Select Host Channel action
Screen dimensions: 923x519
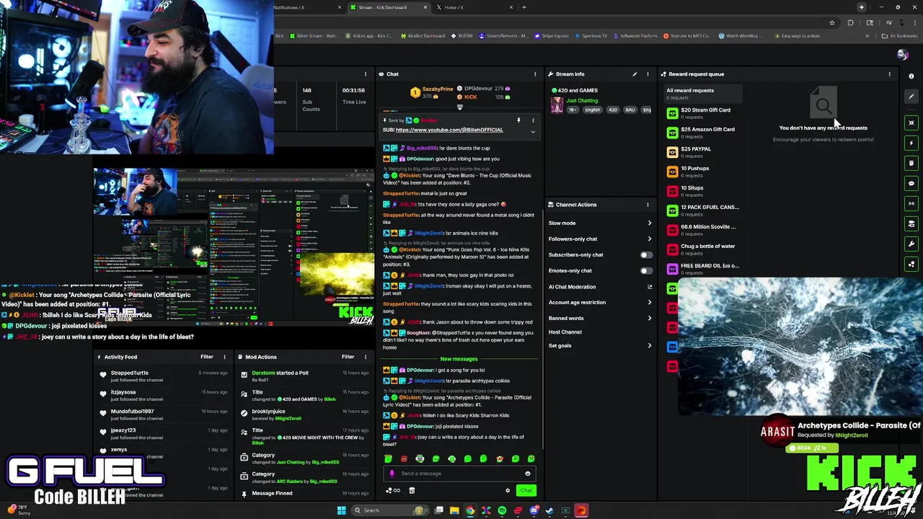point(565,332)
